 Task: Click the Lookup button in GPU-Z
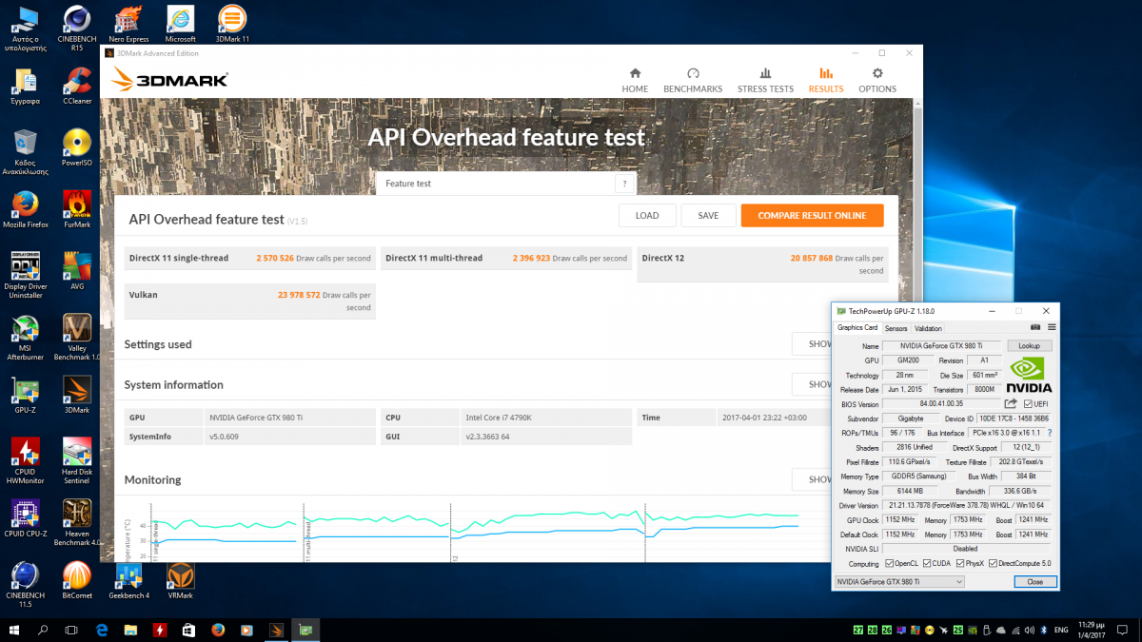click(x=1030, y=346)
